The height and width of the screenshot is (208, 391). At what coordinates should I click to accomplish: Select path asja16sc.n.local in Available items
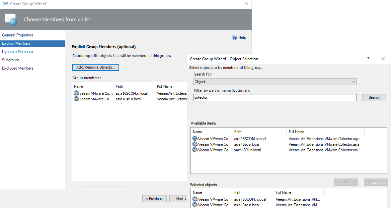tap(247, 144)
